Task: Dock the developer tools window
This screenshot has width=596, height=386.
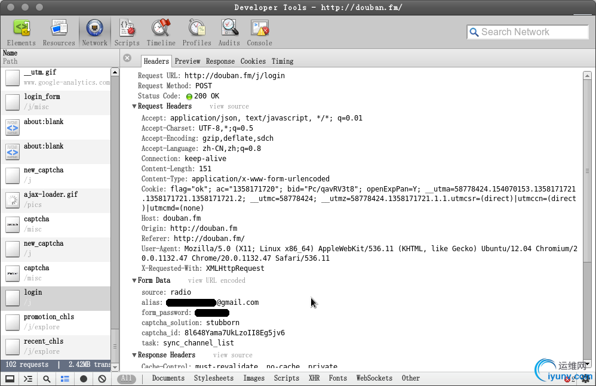Action: 10,378
